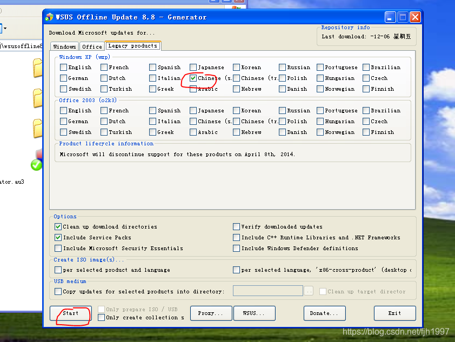455x342 pixels.
Task: Click the Last download date text
Action: [x=366, y=37]
